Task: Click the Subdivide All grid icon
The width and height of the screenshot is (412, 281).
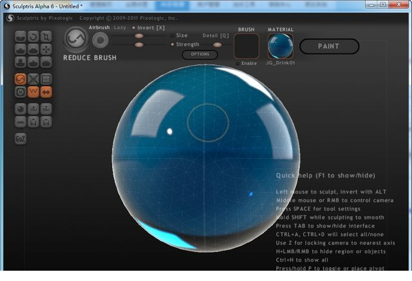Action: click(46, 79)
